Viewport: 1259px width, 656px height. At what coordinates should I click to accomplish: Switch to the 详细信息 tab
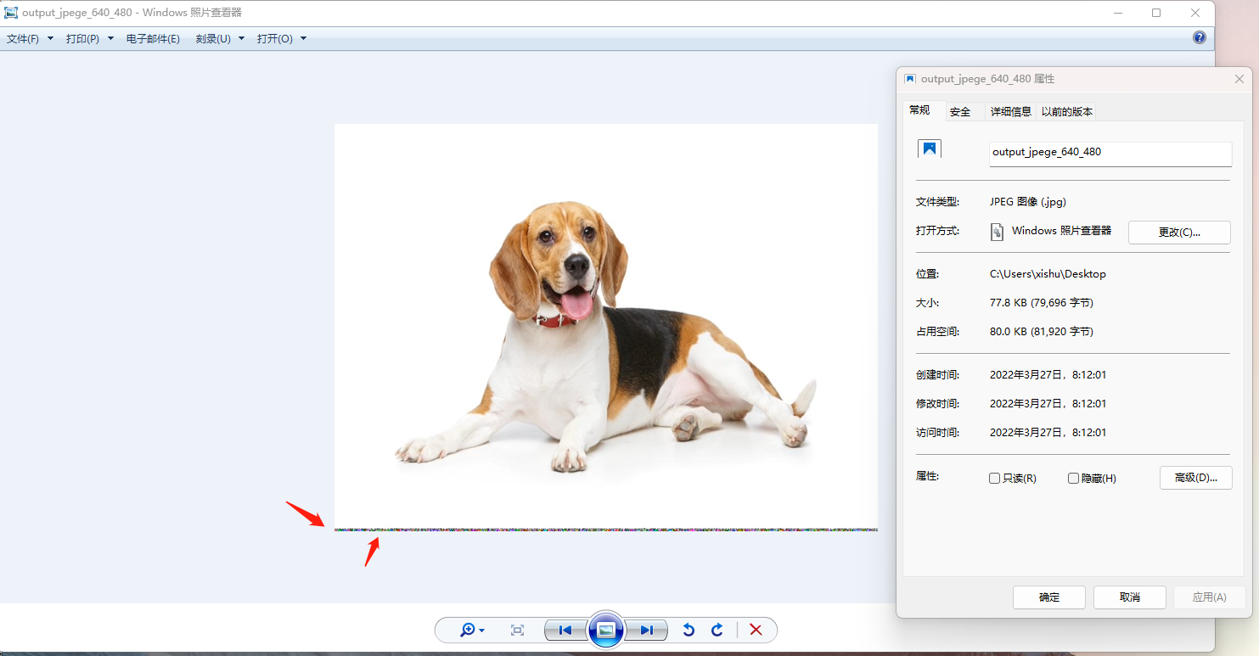(x=1011, y=112)
